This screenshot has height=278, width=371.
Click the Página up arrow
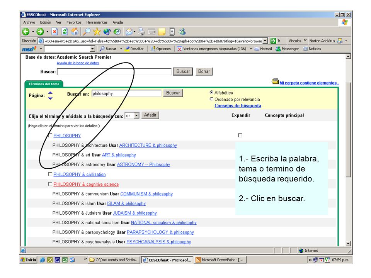coord(50,93)
